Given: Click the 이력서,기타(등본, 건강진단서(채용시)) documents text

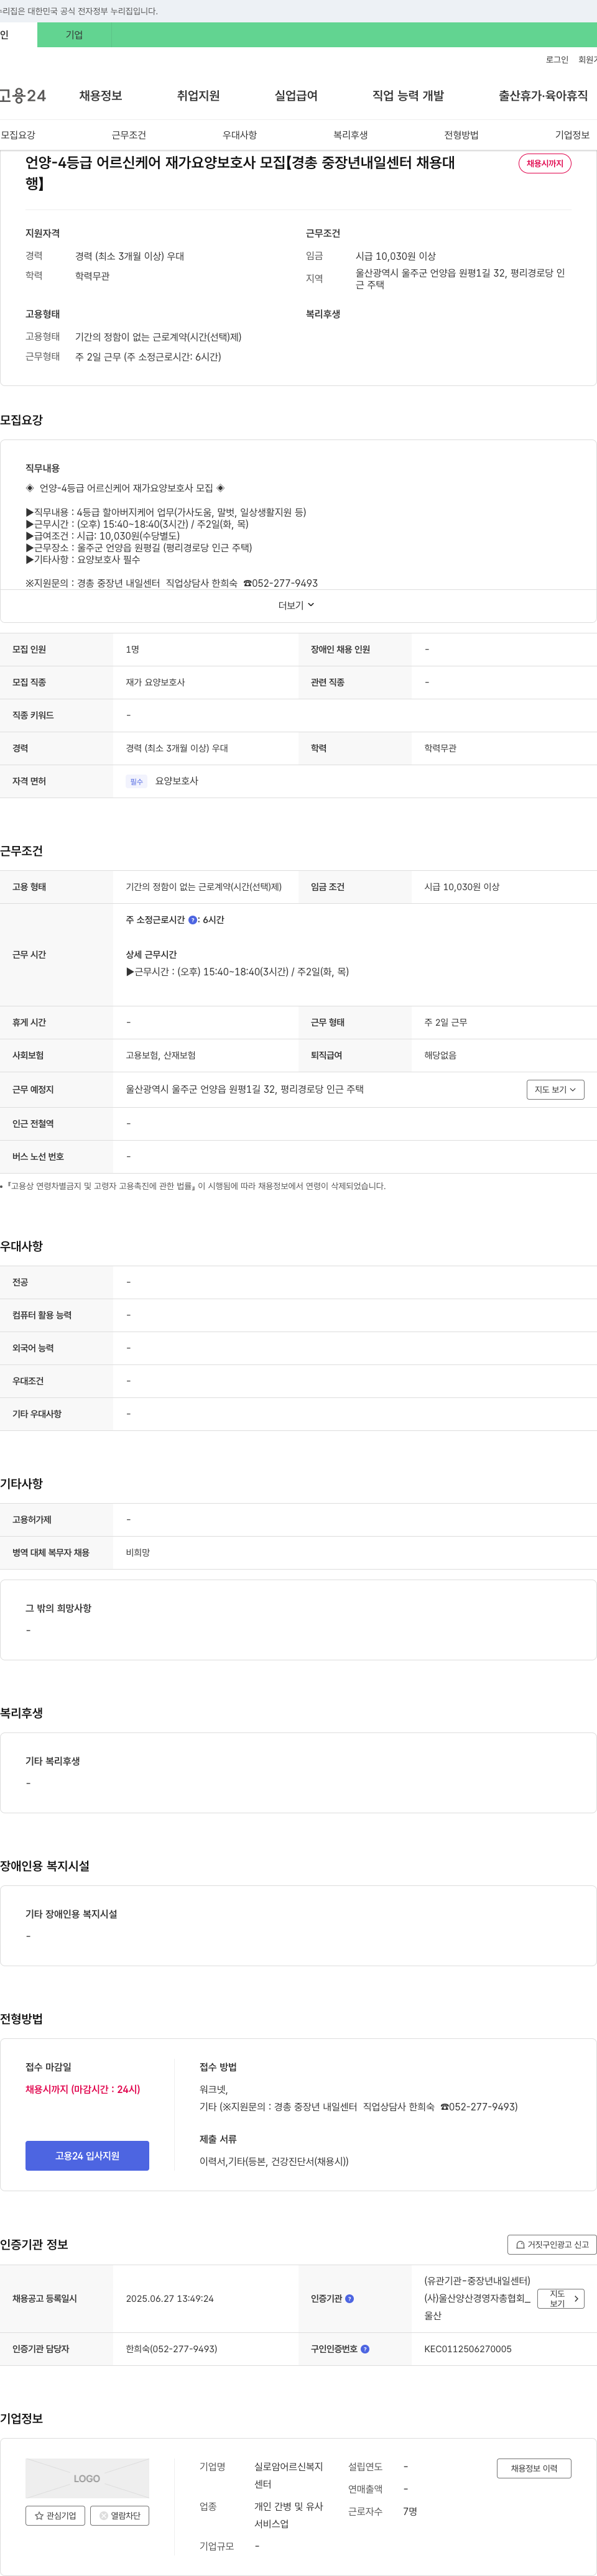Looking at the screenshot, I should pos(274,2161).
